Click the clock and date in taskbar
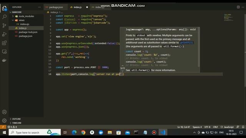The width and height of the screenshot is (246, 138). pyautogui.click(x=231, y=133)
